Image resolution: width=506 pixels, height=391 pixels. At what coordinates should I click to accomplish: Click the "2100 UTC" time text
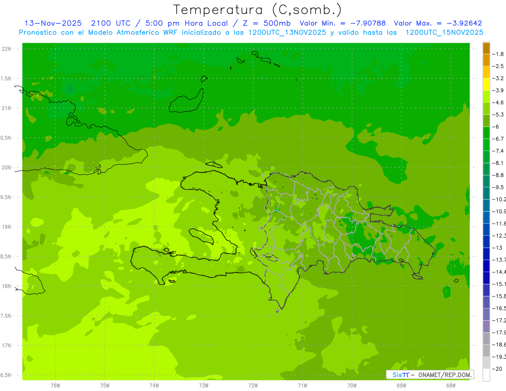point(111,23)
